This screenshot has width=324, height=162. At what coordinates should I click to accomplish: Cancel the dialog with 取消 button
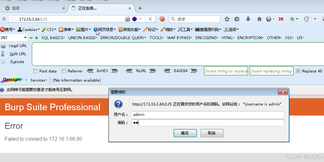212,133
